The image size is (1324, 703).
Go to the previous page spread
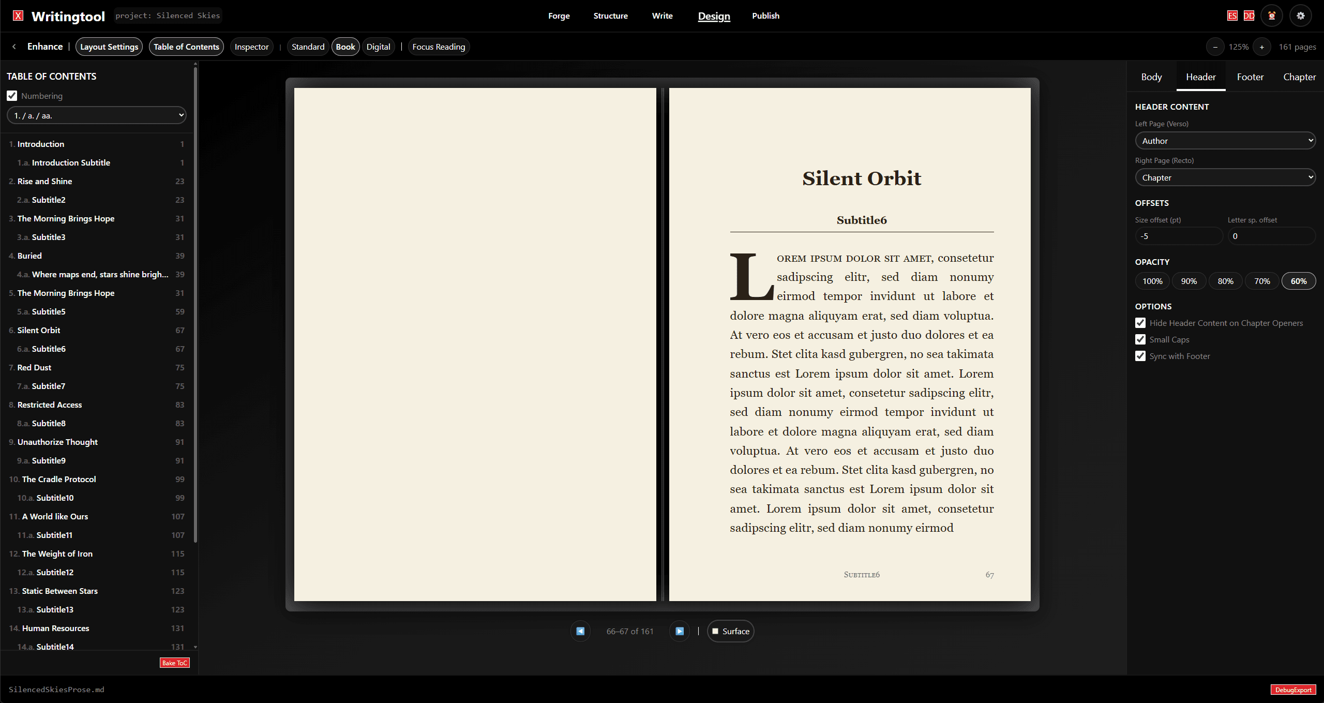point(580,631)
